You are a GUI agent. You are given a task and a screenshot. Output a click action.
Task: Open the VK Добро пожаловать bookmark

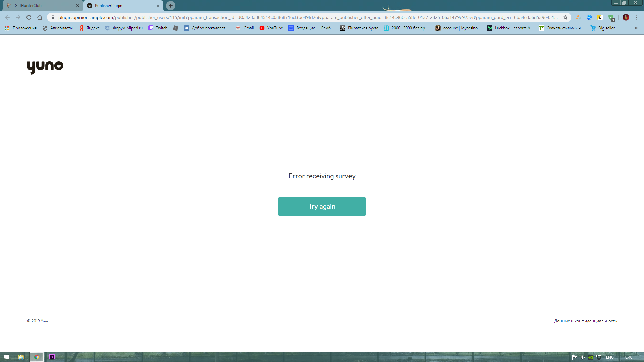click(206, 28)
